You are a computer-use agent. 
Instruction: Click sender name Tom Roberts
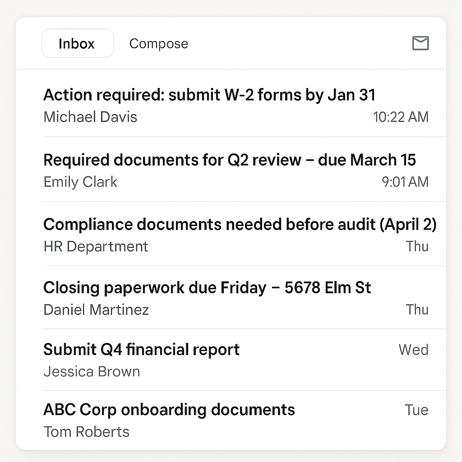(x=86, y=432)
